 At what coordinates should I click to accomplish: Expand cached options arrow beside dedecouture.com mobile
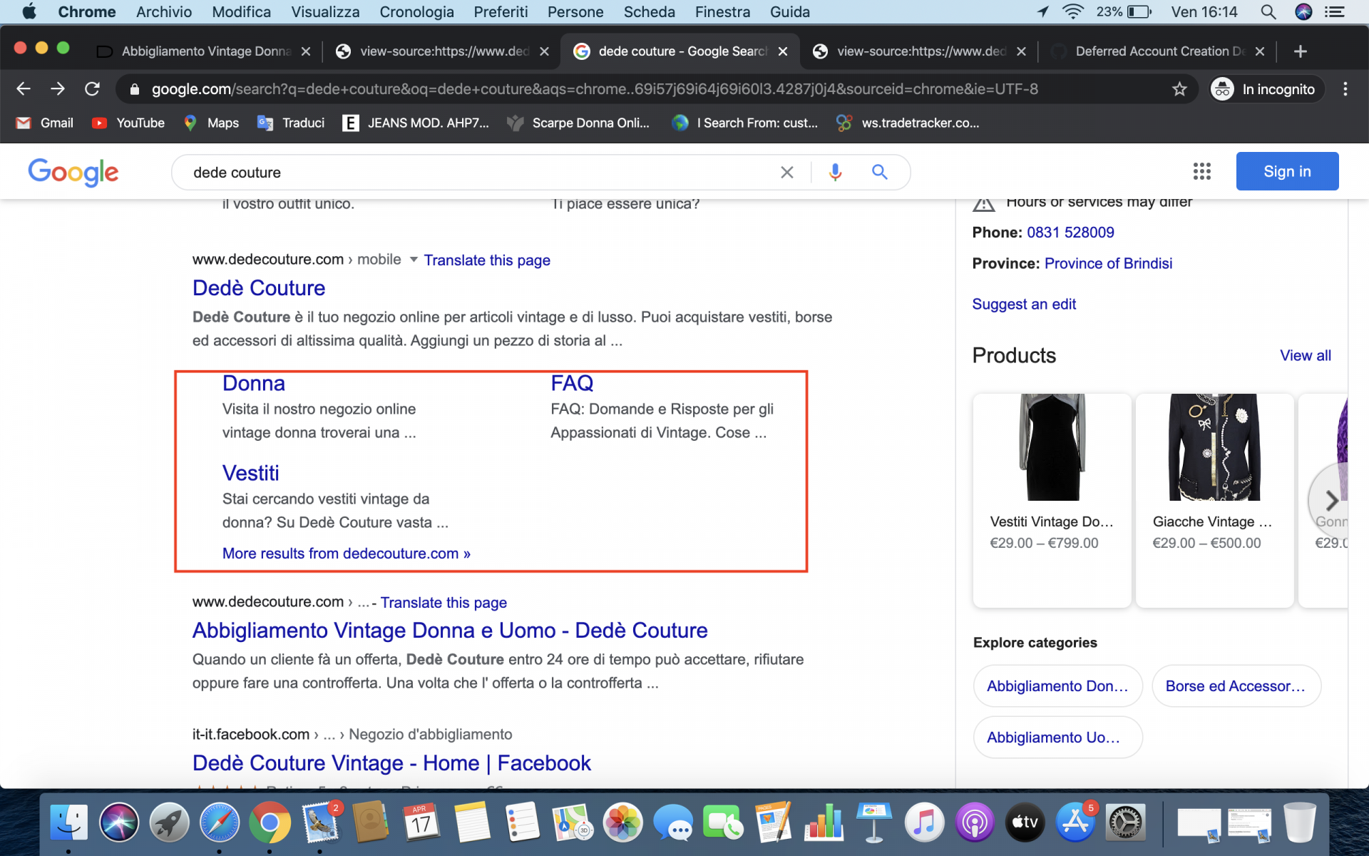pyautogui.click(x=414, y=260)
